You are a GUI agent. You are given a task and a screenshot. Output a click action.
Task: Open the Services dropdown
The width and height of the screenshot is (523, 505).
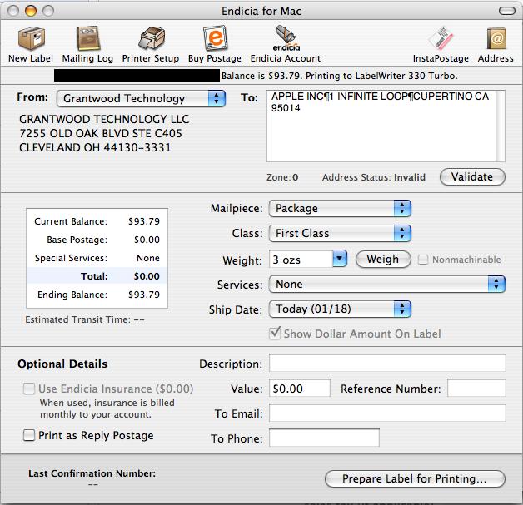click(x=387, y=285)
